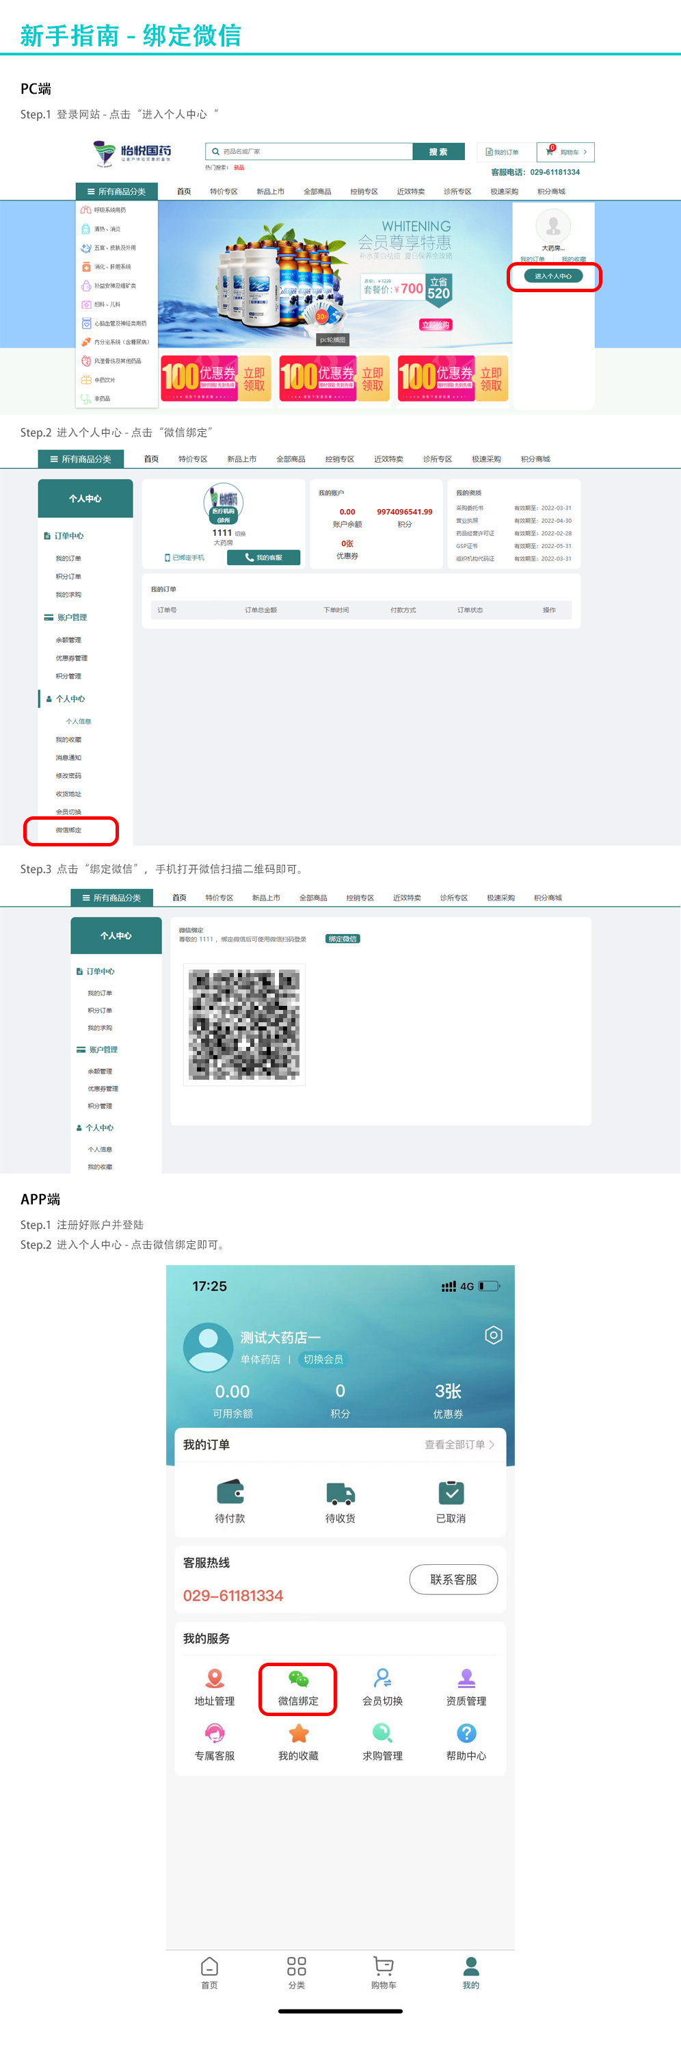Image resolution: width=681 pixels, height=2050 pixels.
Task: Open 待收货 truck icon in app
Action: tap(340, 1493)
